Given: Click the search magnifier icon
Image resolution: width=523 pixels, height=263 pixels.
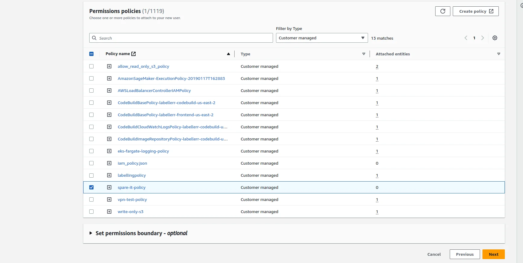Looking at the screenshot, I should (94, 38).
